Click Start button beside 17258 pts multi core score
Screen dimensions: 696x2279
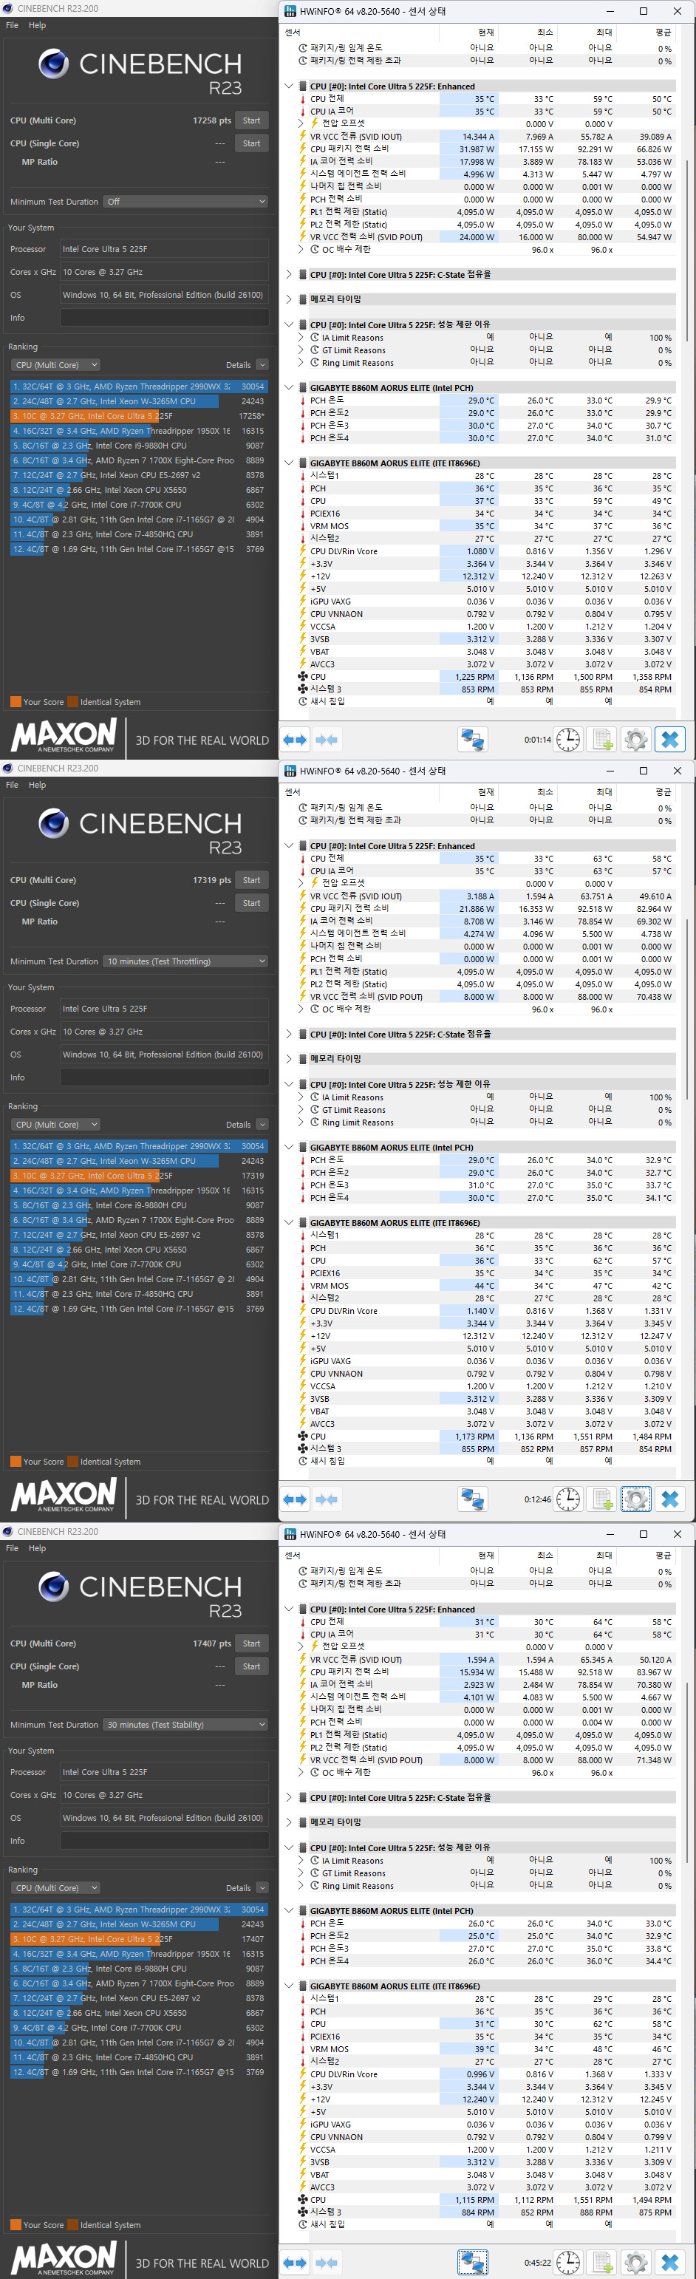(251, 120)
